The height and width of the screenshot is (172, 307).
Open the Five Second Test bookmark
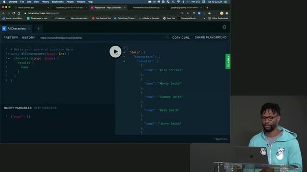tap(102, 18)
